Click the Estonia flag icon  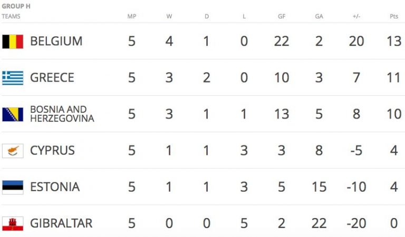click(x=13, y=187)
